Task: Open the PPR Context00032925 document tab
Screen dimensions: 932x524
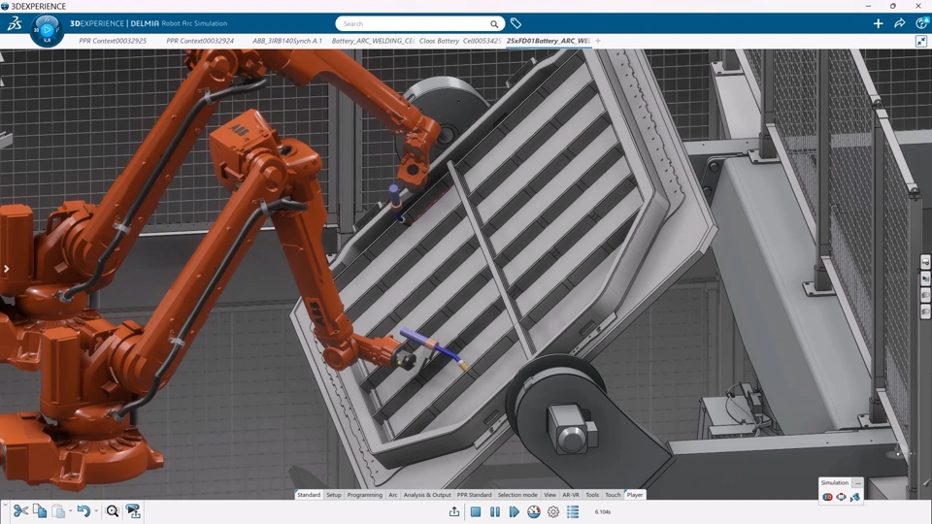Action: pyautogui.click(x=113, y=41)
